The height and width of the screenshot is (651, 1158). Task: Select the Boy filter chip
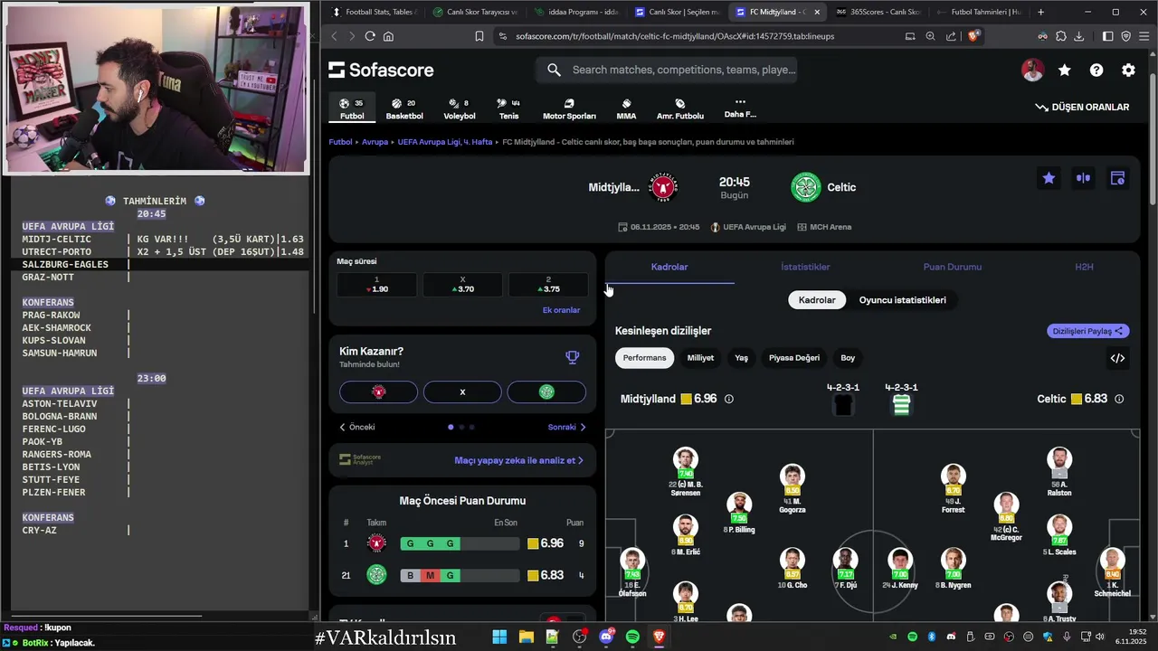click(848, 358)
